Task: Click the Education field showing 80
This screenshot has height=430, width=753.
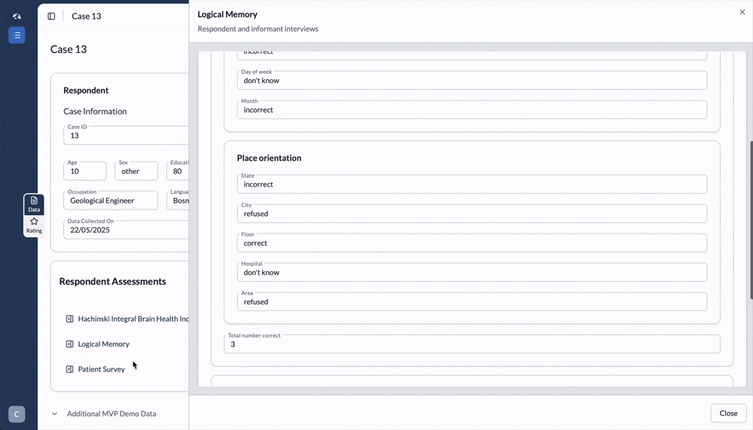Action: tap(178, 171)
